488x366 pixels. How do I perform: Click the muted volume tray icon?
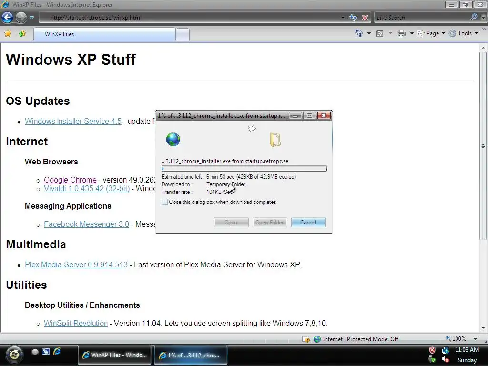pyautogui.click(x=446, y=360)
